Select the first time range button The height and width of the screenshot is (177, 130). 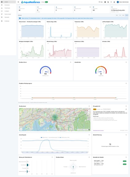pos(117,15)
